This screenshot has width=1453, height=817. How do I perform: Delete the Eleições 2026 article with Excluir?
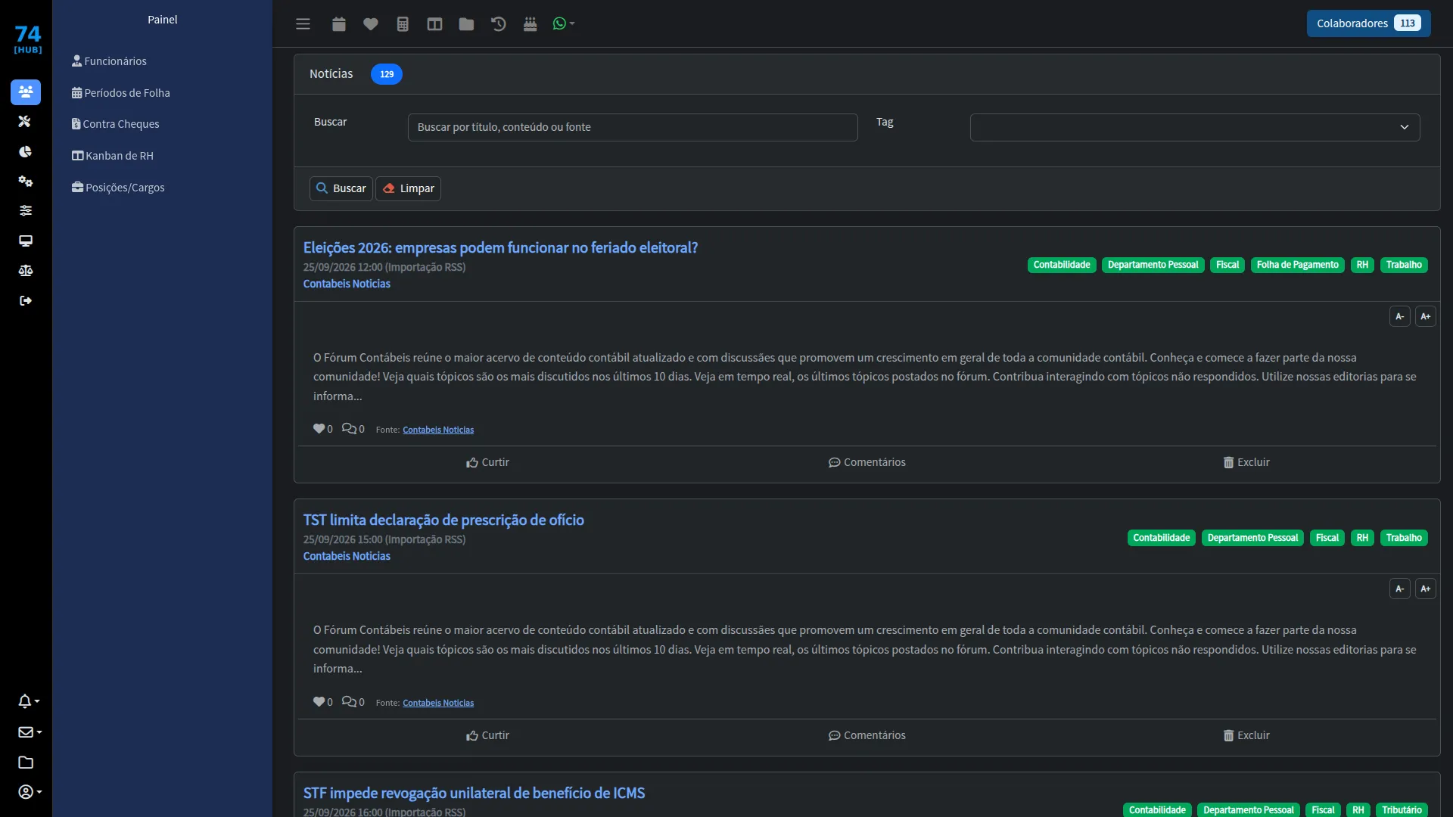coord(1246,462)
